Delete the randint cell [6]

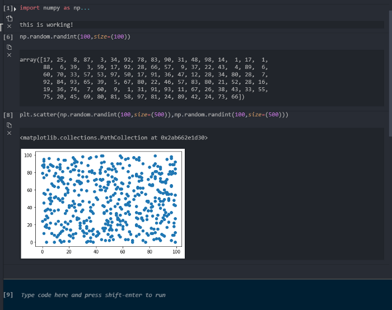coord(9,55)
